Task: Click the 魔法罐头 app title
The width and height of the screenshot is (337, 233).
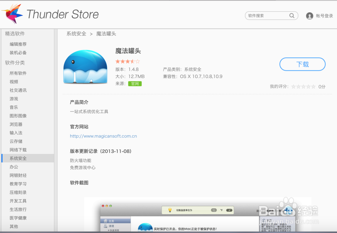Action: [128, 51]
